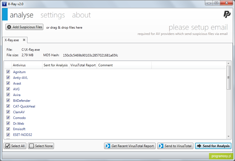235x161 pixels.
Task: Click the Sent for Analysis column header
Action: (x=56, y=65)
